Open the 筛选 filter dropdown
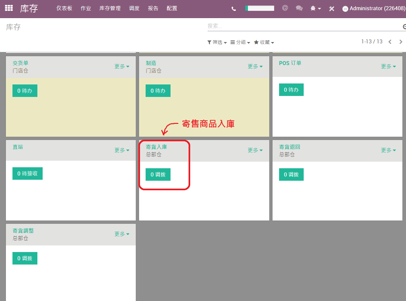The image size is (406, 301). click(x=217, y=42)
